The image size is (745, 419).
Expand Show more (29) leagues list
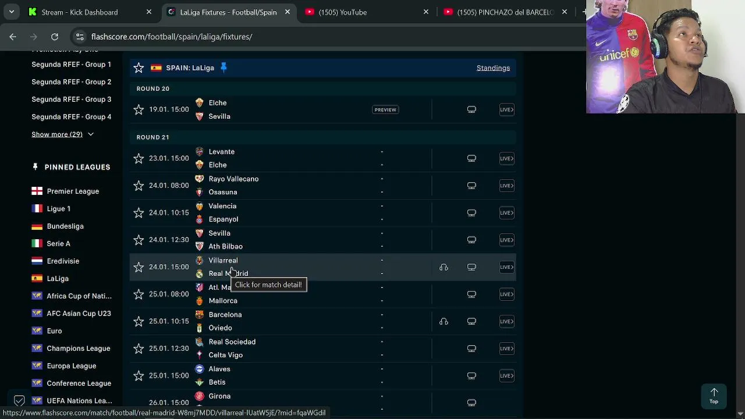click(x=62, y=134)
